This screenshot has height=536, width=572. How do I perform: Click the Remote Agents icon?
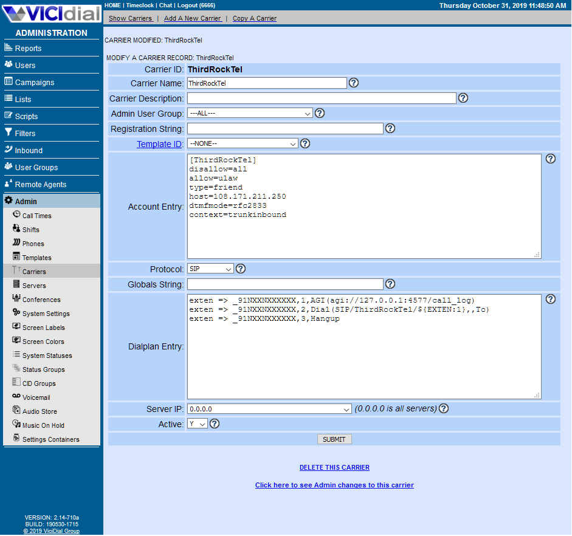tap(9, 184)
